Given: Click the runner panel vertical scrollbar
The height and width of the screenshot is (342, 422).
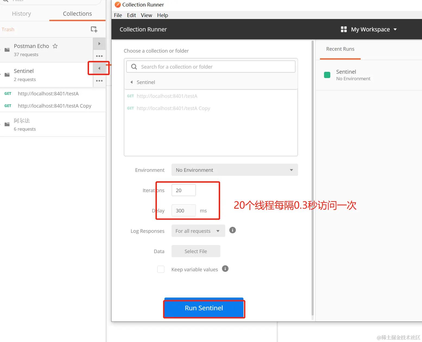Looking at the screenshot, I should click(x=313, y=178).
